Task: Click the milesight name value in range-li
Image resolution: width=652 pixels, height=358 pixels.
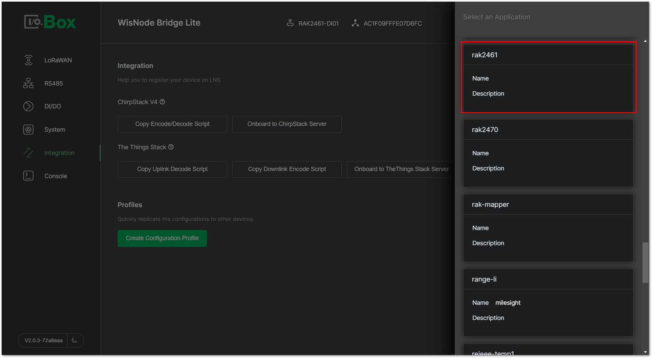Action: [508, 303]
